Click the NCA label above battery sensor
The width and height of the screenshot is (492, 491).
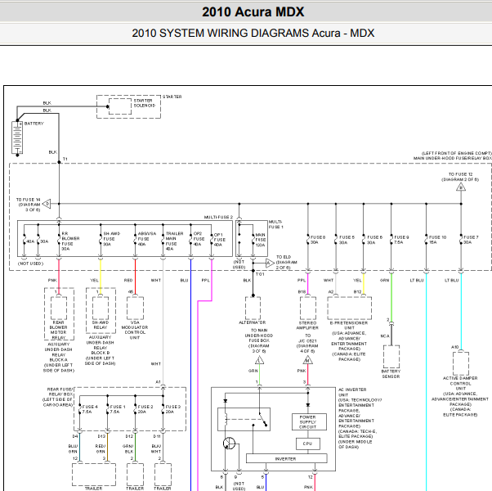385,336
